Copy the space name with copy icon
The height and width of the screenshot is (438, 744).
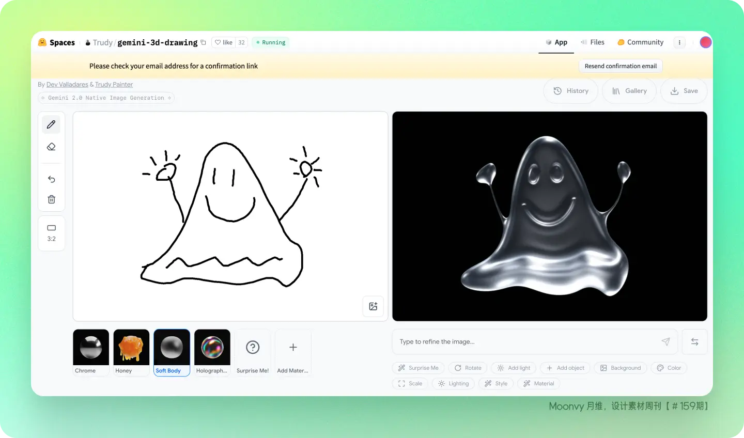(x=204, y=42)
